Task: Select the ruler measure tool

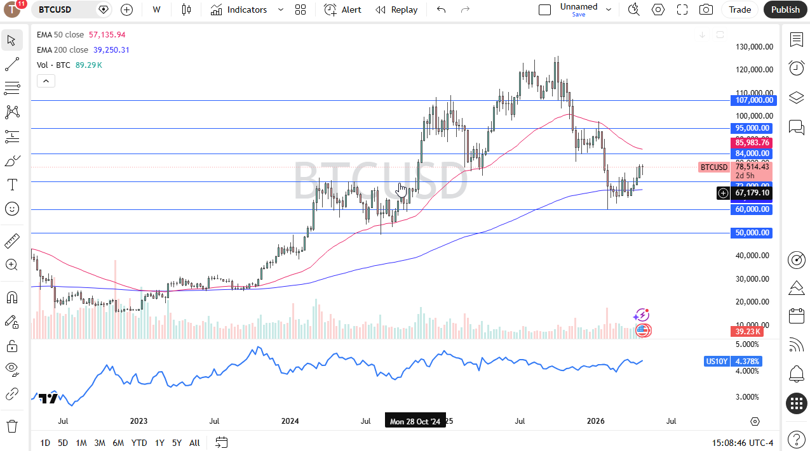Action: (11, 241)
